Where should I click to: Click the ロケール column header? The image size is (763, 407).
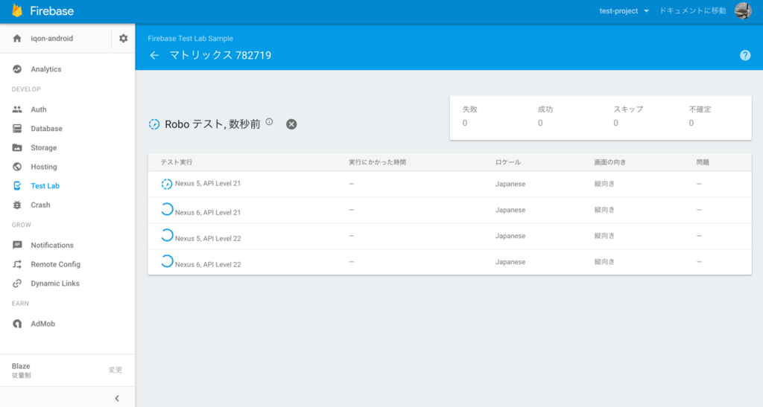(x=508, y=162)
